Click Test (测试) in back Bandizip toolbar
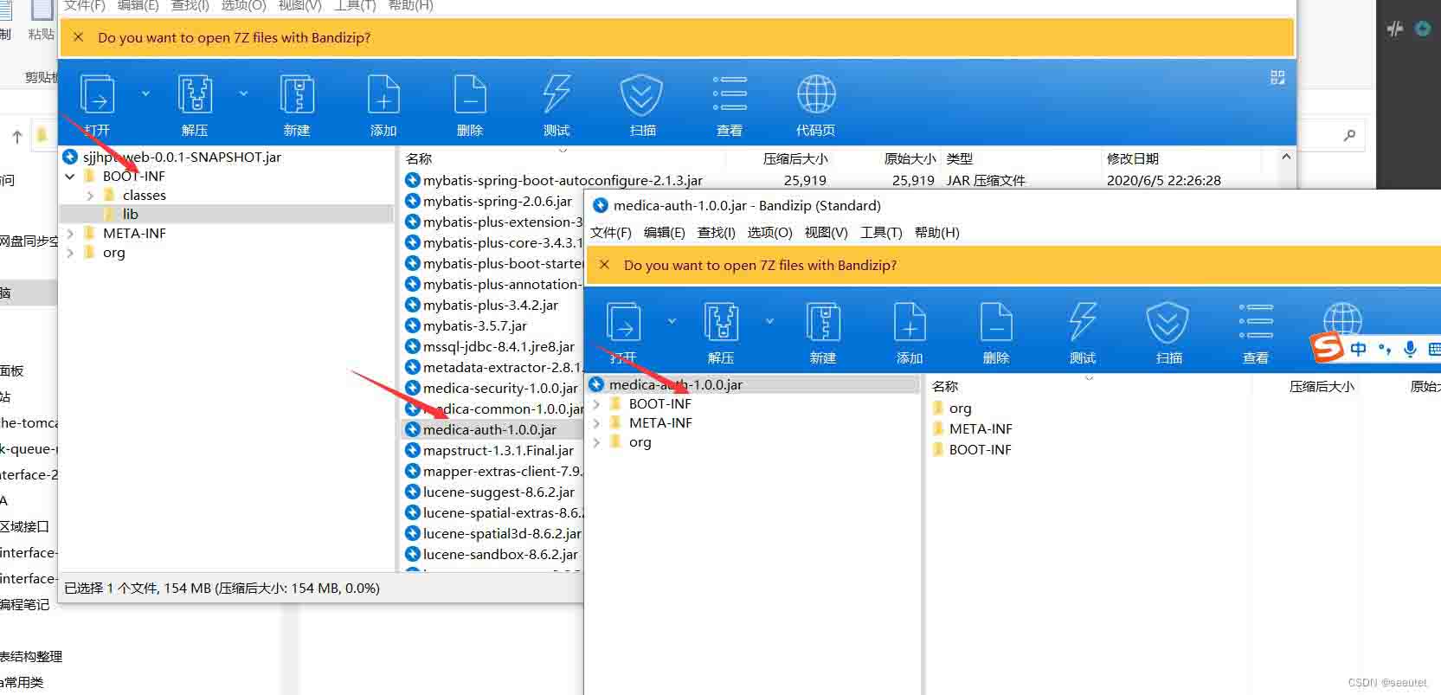The width and height of the screenshot is (1441, 695). pos(556,106)
